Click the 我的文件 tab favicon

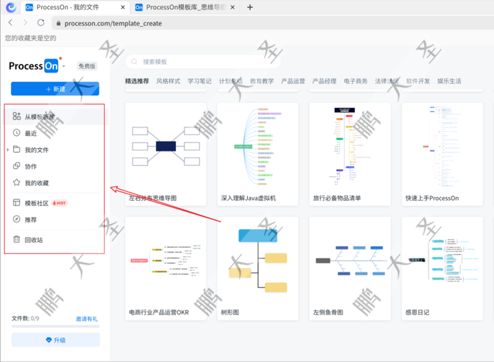click(x=29, y=7)
